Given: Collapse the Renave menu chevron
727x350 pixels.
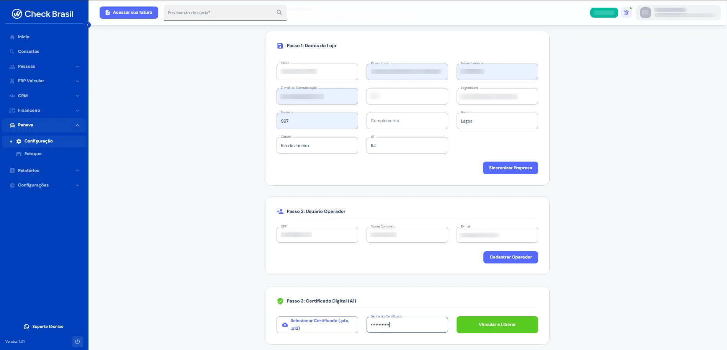Looking at the screenshot, I should [x=77, y=125].
